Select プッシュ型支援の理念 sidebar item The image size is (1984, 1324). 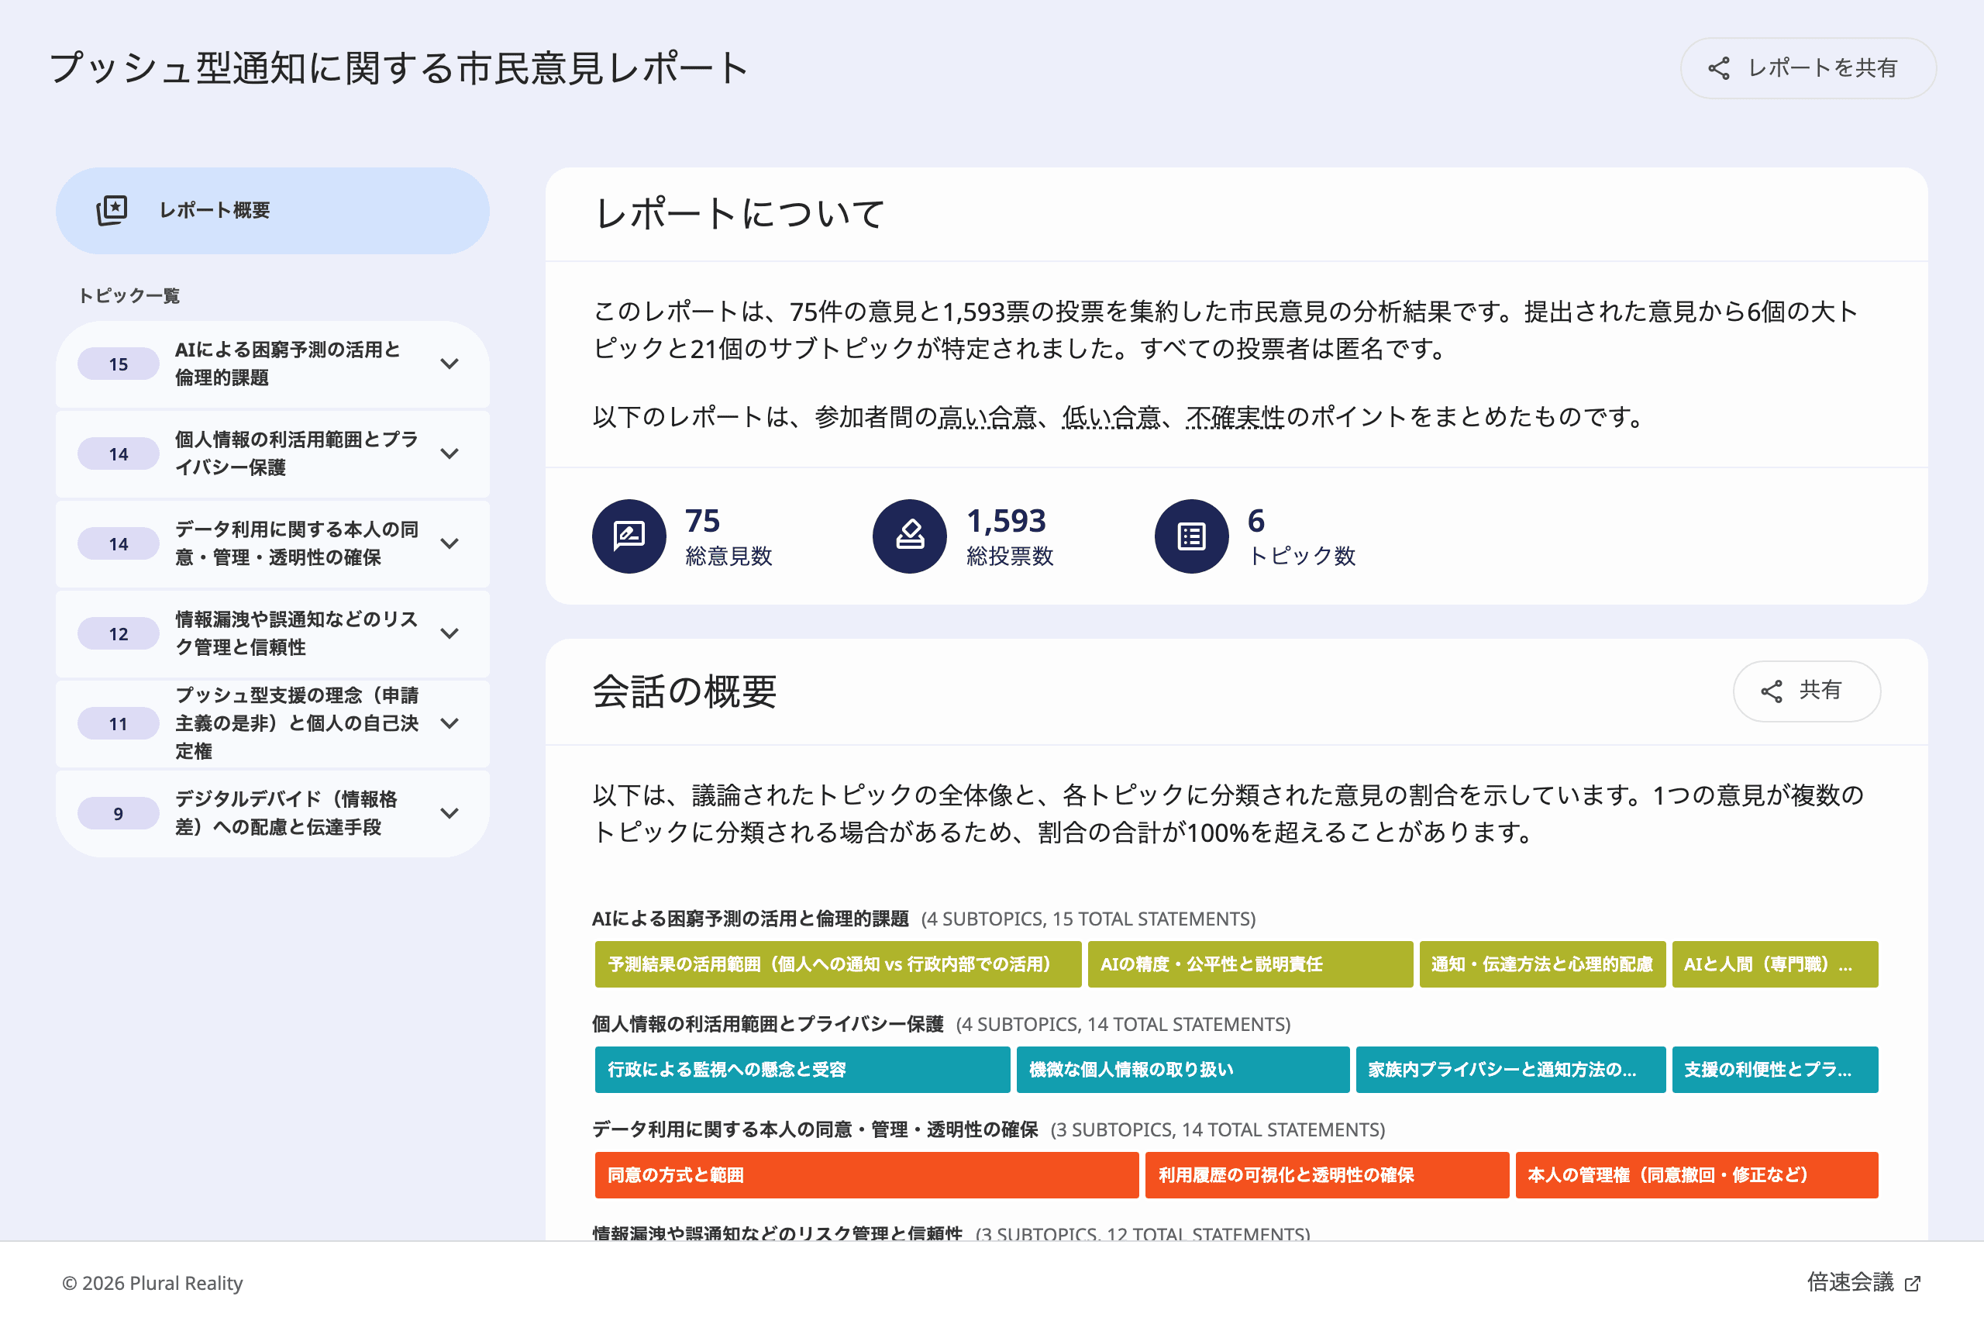[x=273, y=724]
